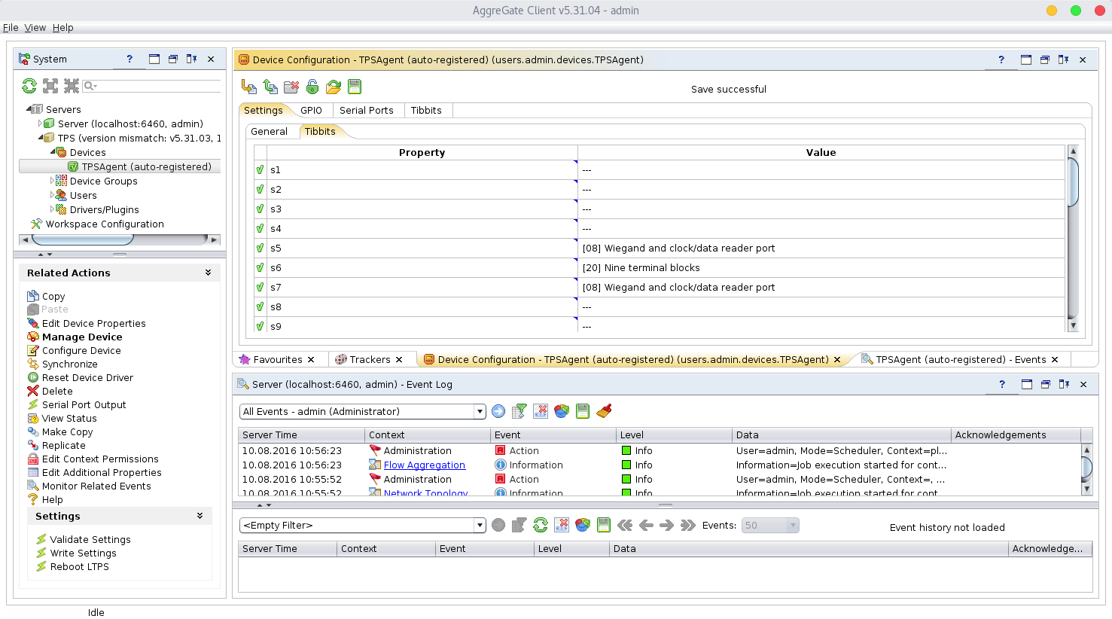Open the Help menu
Image resolution: width=1112 pixels, height=619 pixels.
click(x=62, y=28)
